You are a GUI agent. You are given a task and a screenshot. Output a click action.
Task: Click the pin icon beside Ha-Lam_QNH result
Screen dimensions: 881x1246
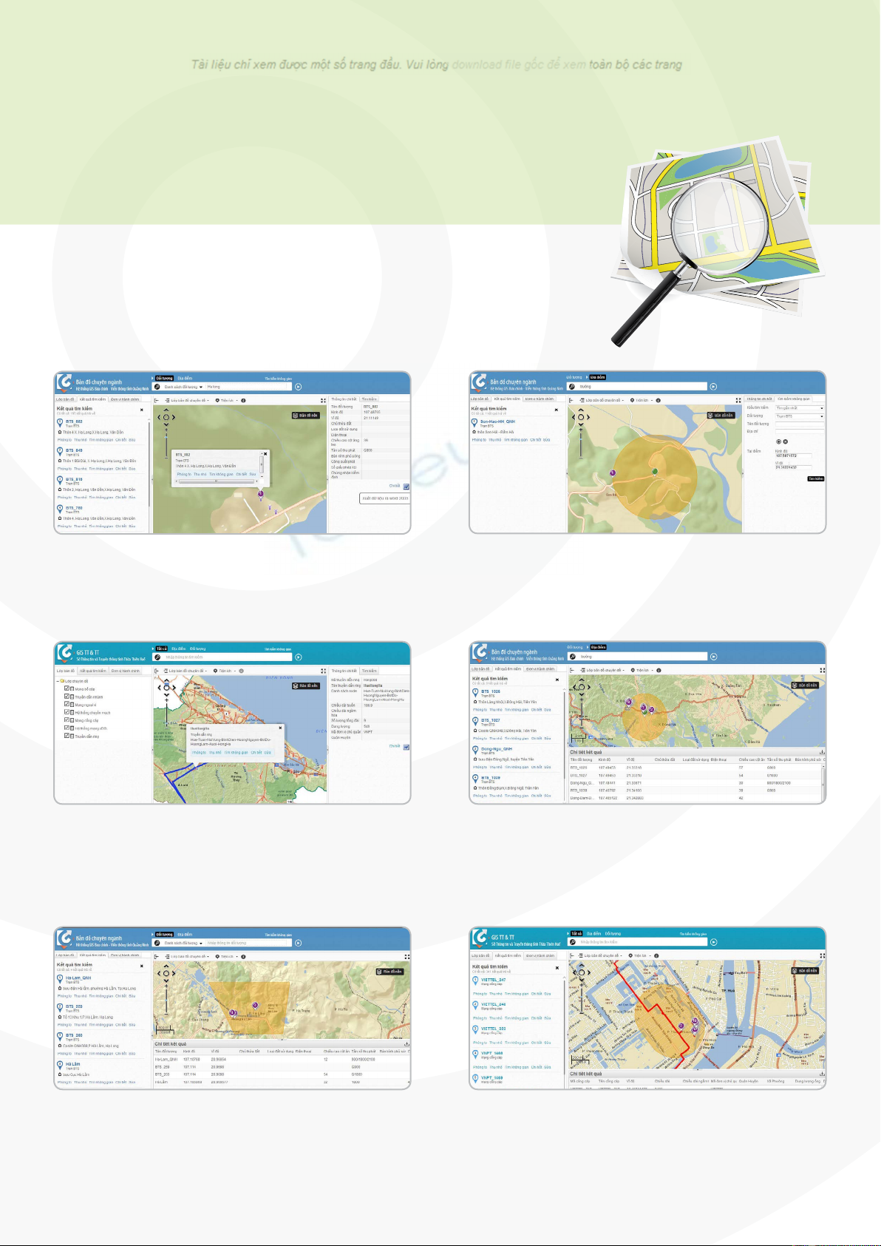60,980
